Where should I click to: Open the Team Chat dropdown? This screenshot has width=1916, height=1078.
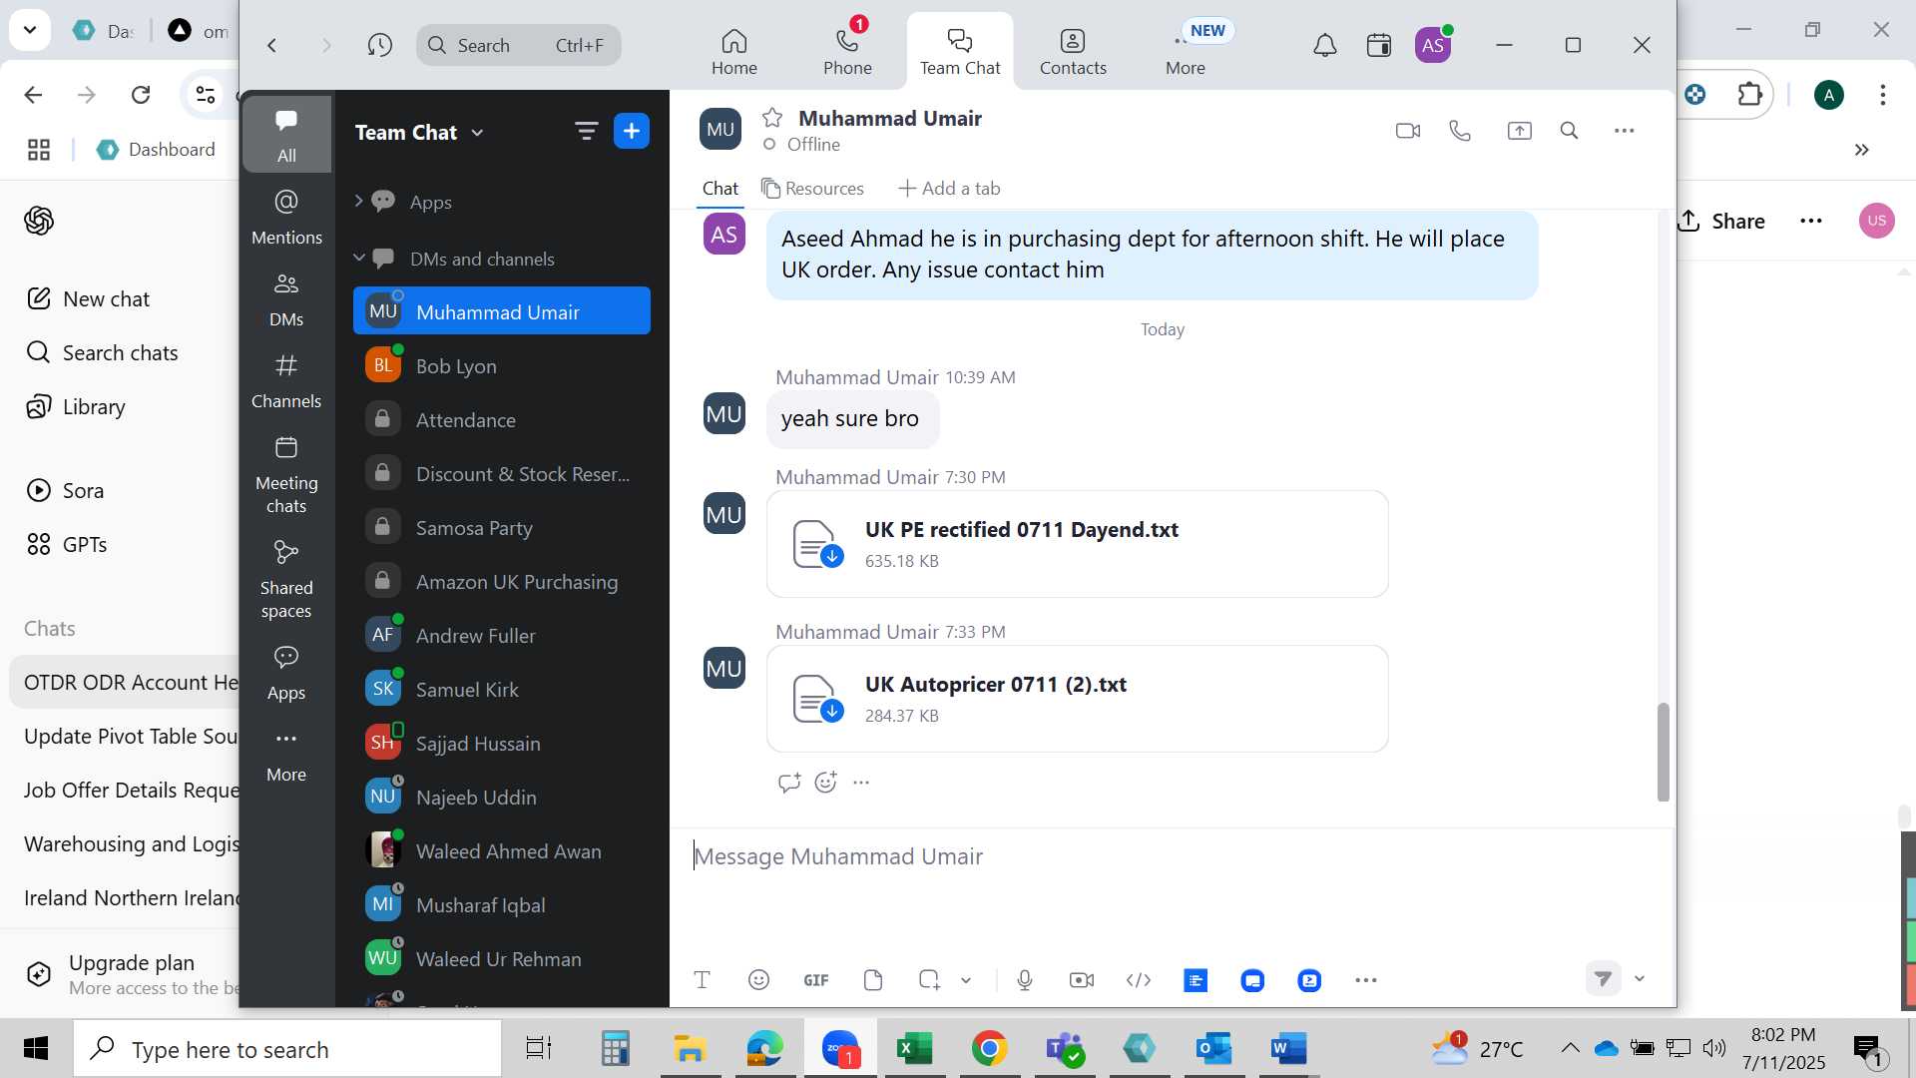pyautogui.click(x=419, y=133)
